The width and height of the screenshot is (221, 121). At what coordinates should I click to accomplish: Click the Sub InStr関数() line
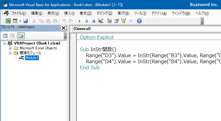point(98,49)
